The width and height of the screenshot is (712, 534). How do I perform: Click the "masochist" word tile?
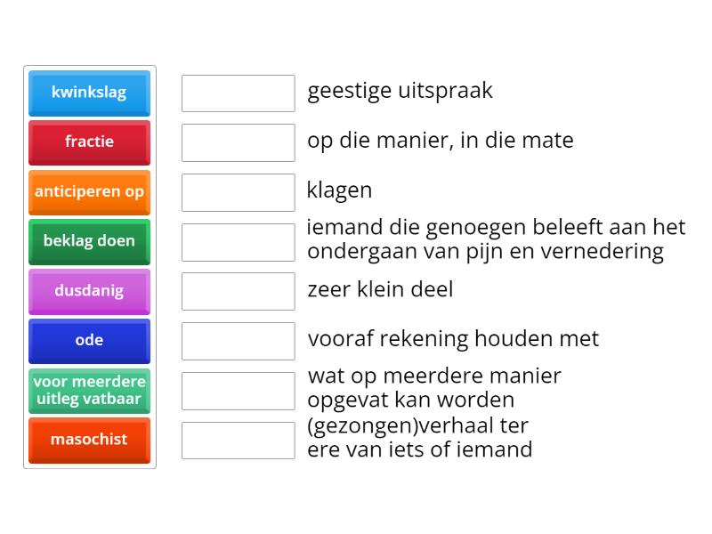pyautogui.click(x=89, y=440)
